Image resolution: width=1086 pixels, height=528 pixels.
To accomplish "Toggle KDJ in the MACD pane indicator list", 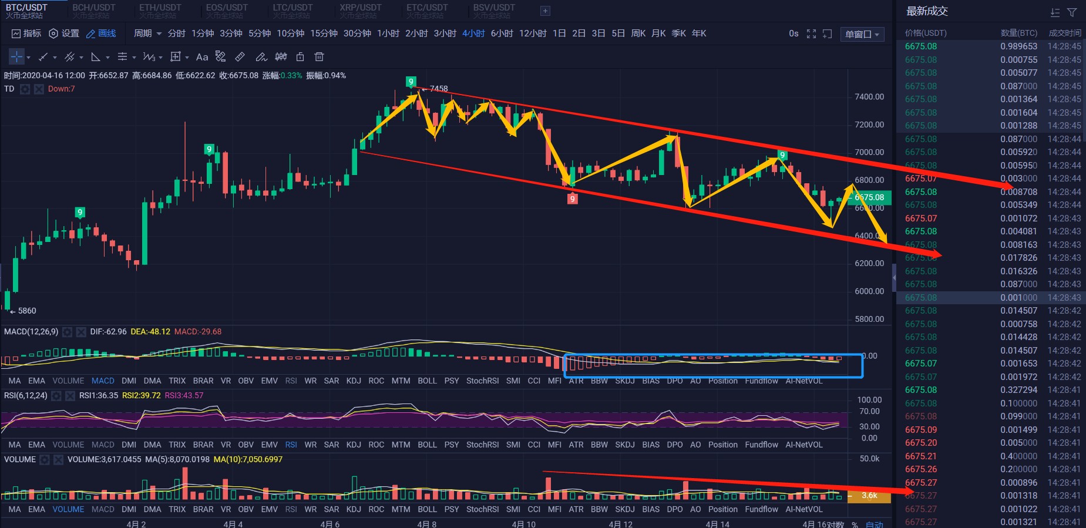I will (354, 381).
